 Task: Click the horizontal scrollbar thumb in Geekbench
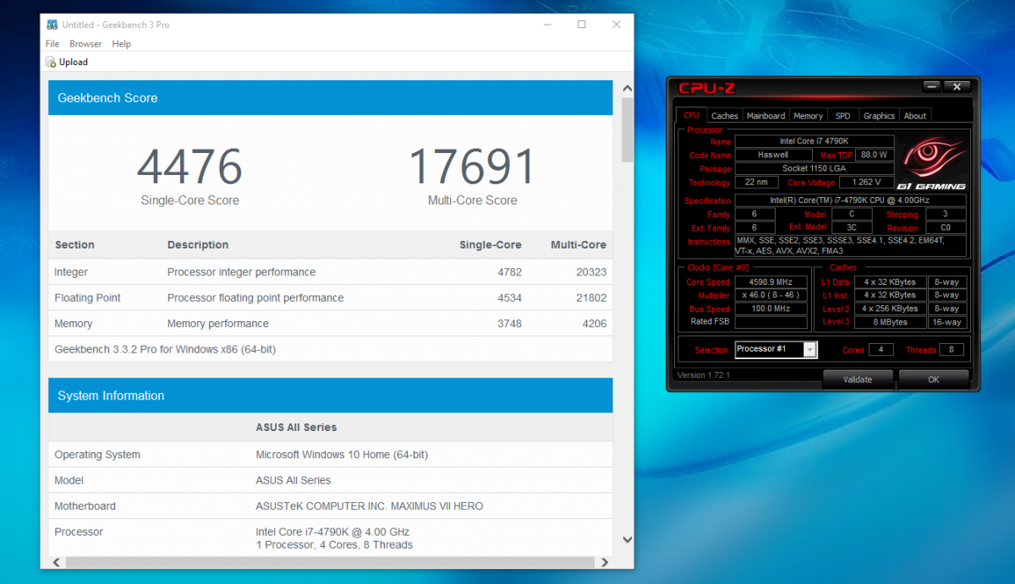(328, 562)
